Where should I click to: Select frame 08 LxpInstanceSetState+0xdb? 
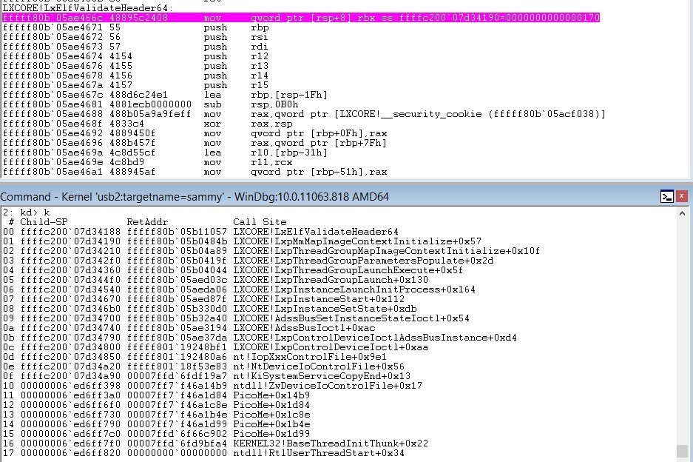pos(209,309)
